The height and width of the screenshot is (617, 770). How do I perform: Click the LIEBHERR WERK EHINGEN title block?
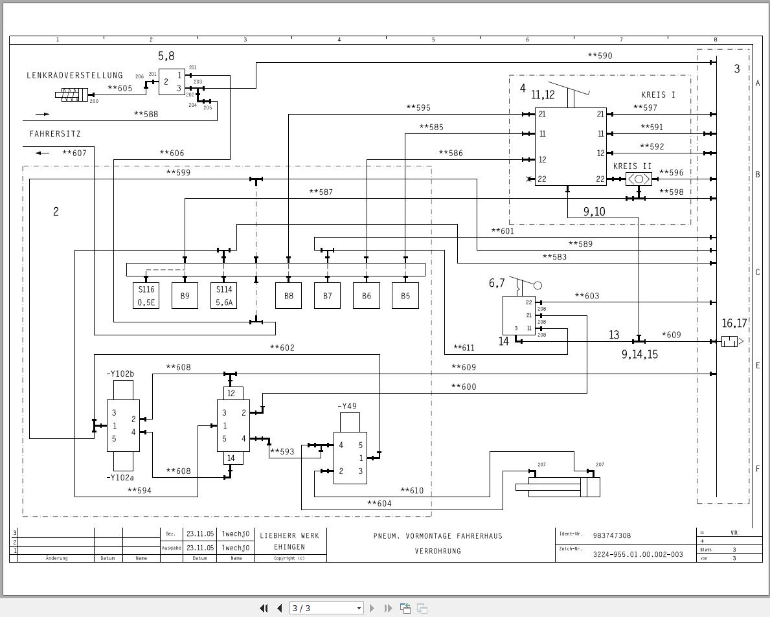click(288, 541)
